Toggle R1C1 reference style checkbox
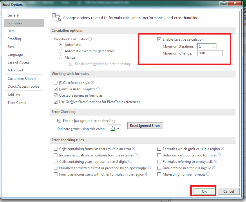This screenshot has width=246, height=202. [x=55, y=82]
